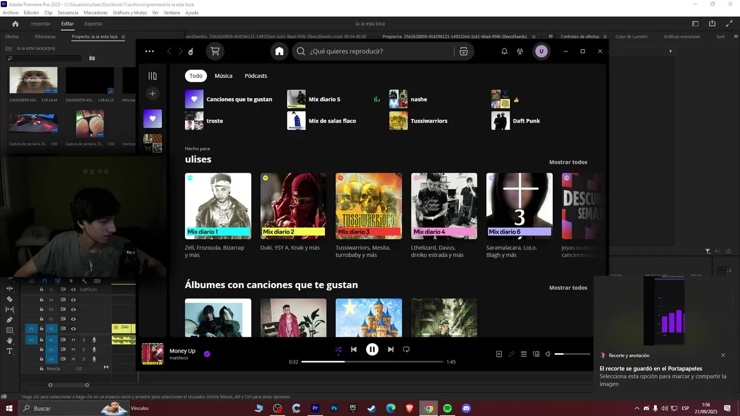740x416 pixels.
Task: Open Gráficos y títulos menu
Action: (x=129, y=13)
